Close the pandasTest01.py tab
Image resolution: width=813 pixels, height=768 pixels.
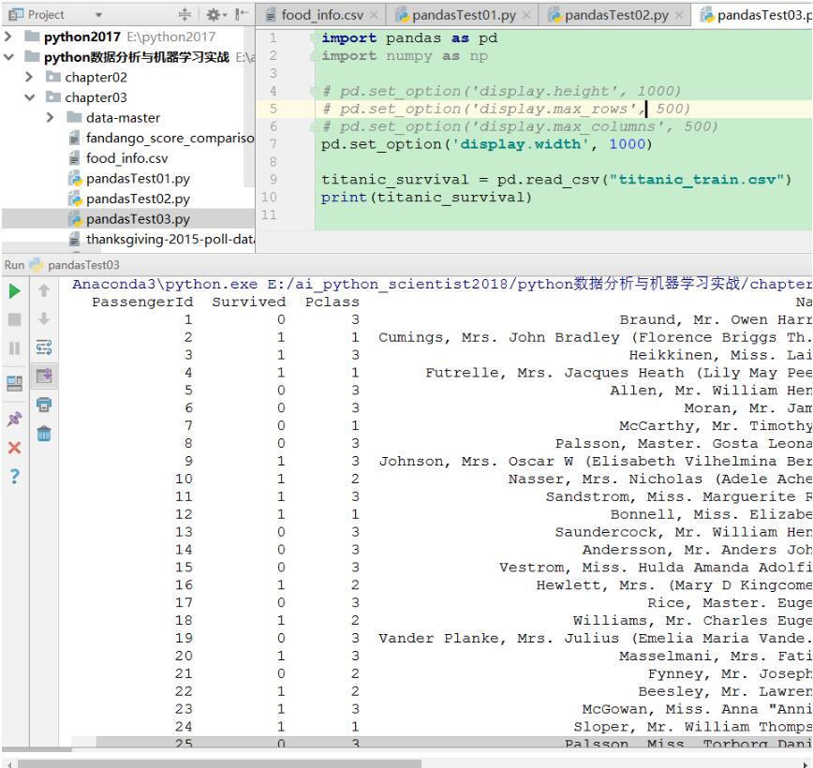click(x=526, y=16)
